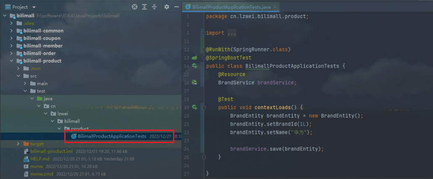Click the @Test annotation on line 18

pyautogui.click(x=226, y=99)
